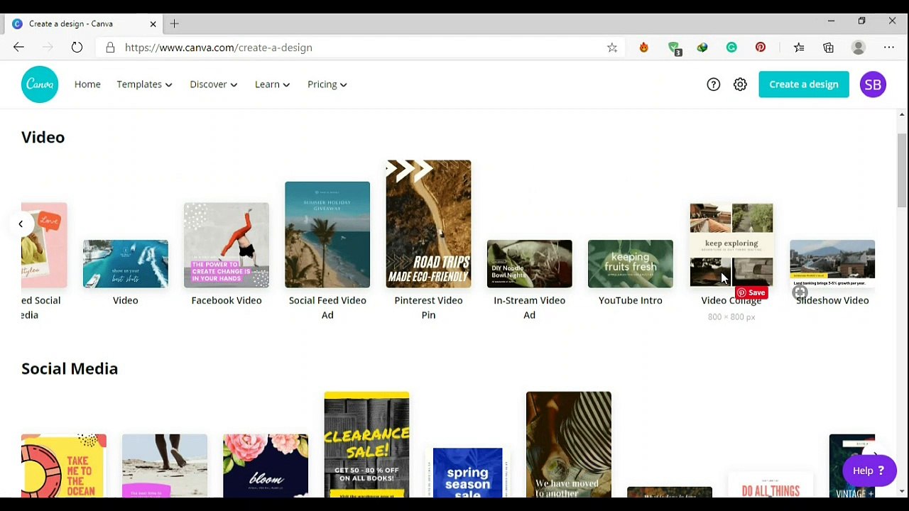Open the Do All Things template
The image size is (909, 511).
click(771, 484)
